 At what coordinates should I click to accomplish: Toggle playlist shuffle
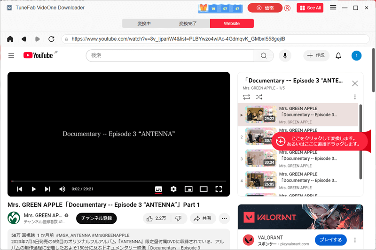pos(259,97)
